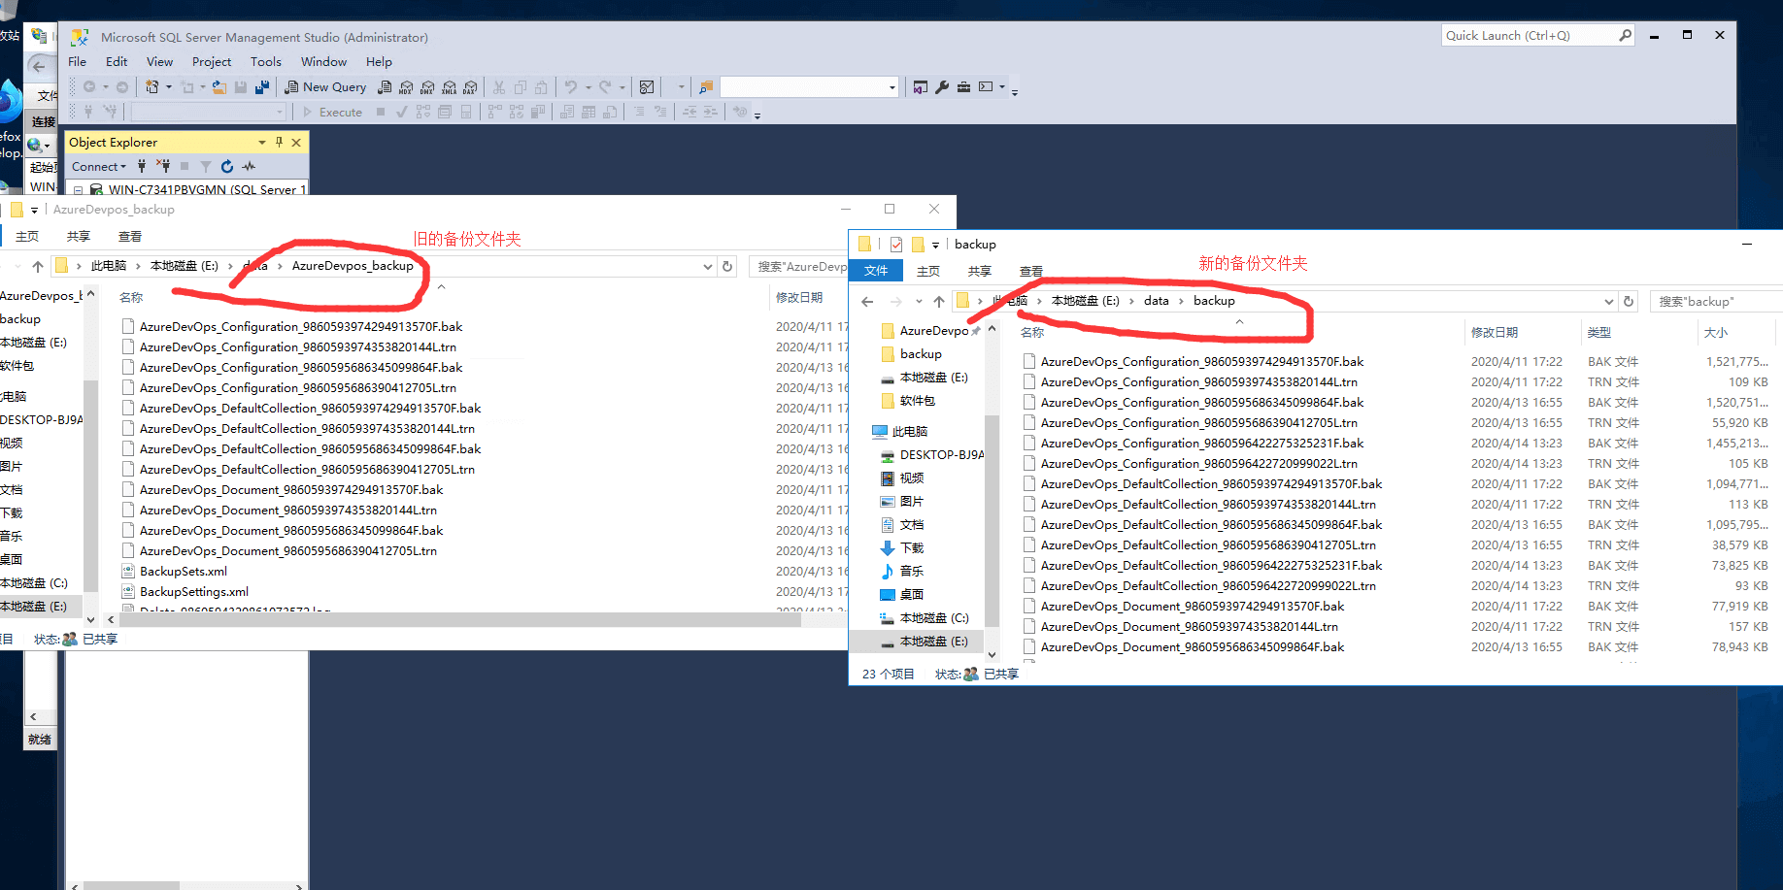1783x890 pixels.
Task: Select BackupSets.xml file
Action: click(184, 572)
